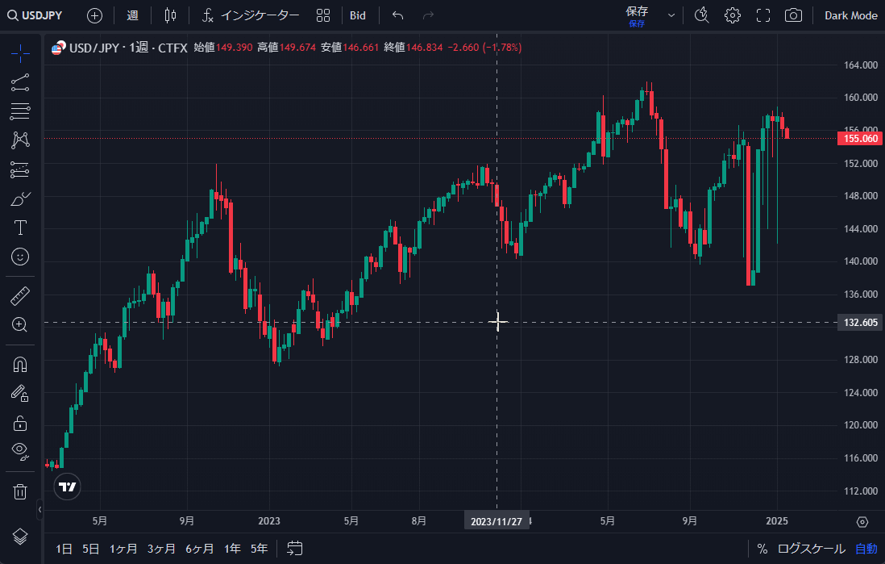Select the 1日 time range
Screen dimensions: 885x564
[64, 549]
